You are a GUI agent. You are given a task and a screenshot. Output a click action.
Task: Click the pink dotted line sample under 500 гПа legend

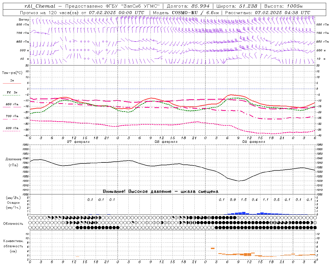(x=12, y=131)
